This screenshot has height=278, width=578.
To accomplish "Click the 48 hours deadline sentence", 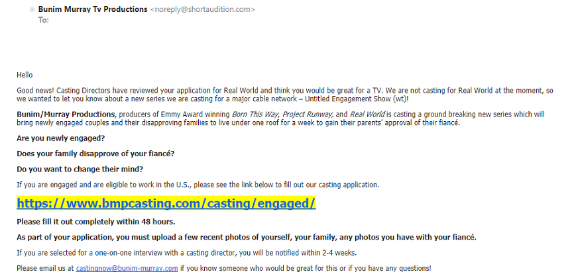I will pos(96,222).
